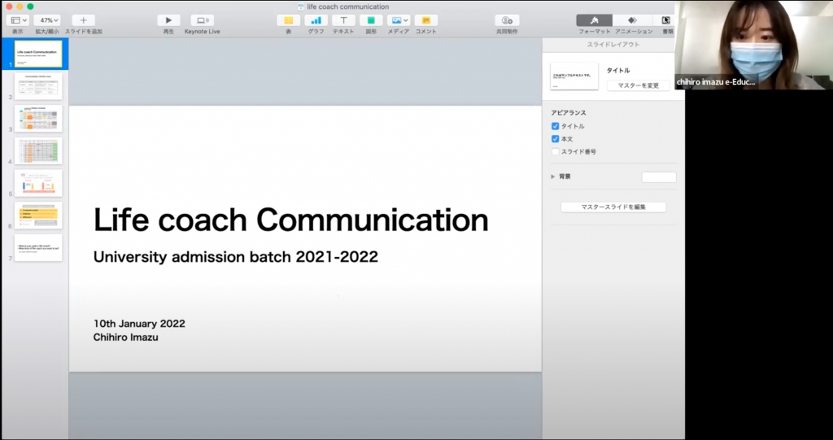
Task: Toggle the タイトル (Title) checkbox
Action: pyautogui.click(x=556, y=126)
